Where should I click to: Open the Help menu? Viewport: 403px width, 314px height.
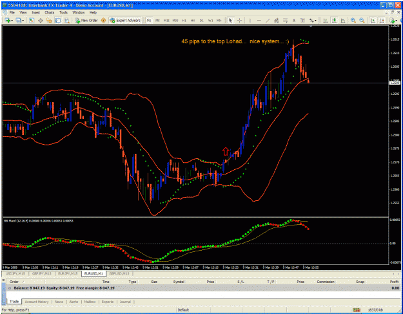pyautogui.click(x=93, y=12)
